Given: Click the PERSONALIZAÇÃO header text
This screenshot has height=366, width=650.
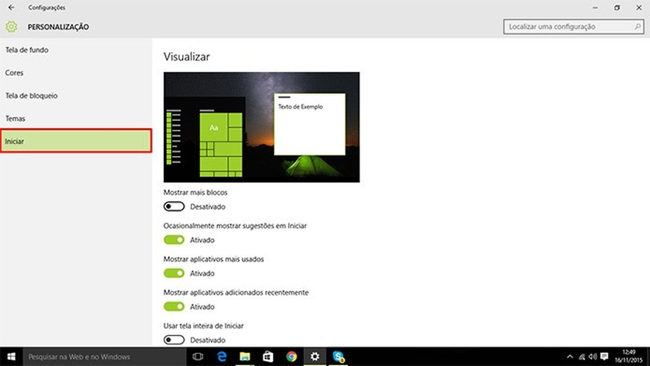Looking at the screenshot, I should (58, 27).
